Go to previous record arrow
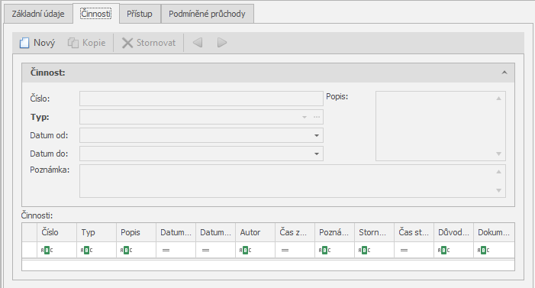Viewport: 535px width, 288px height. pos(198,43)
